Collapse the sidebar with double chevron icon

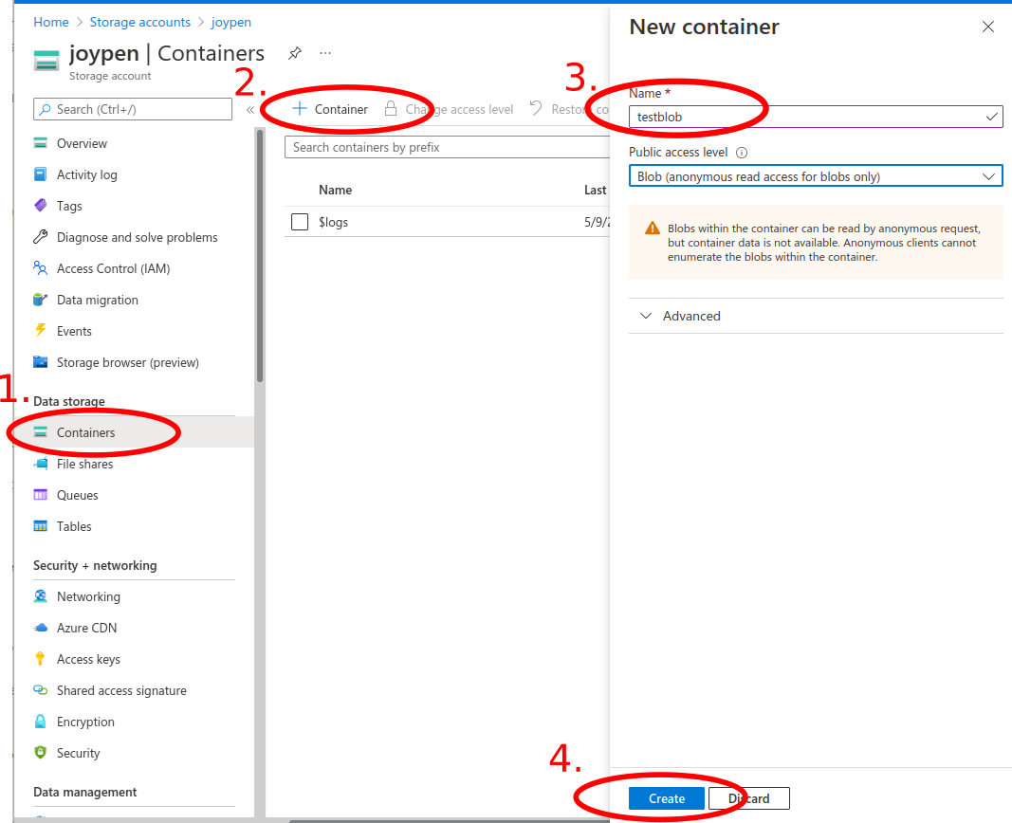pos(249,110)
